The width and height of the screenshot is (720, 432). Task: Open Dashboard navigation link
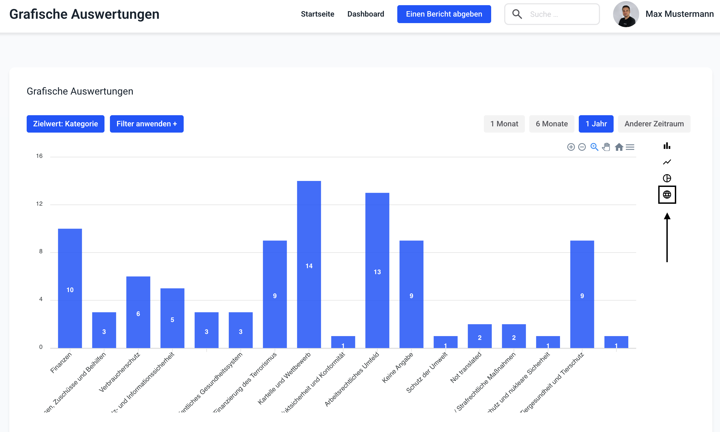(x=365, y=14)
